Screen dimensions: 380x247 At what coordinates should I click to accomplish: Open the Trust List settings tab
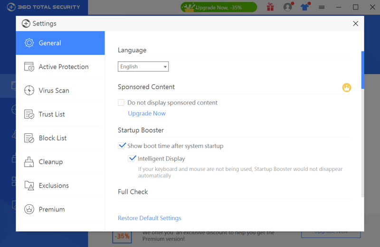point(60,114)
